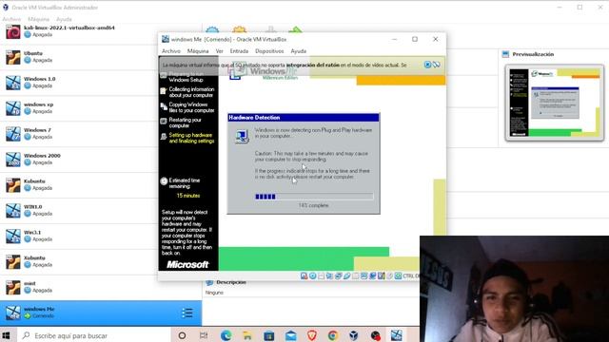Click the virtualization features (V) indicator
The height and width of the screenshot is (342, 609).
(381, 275)
